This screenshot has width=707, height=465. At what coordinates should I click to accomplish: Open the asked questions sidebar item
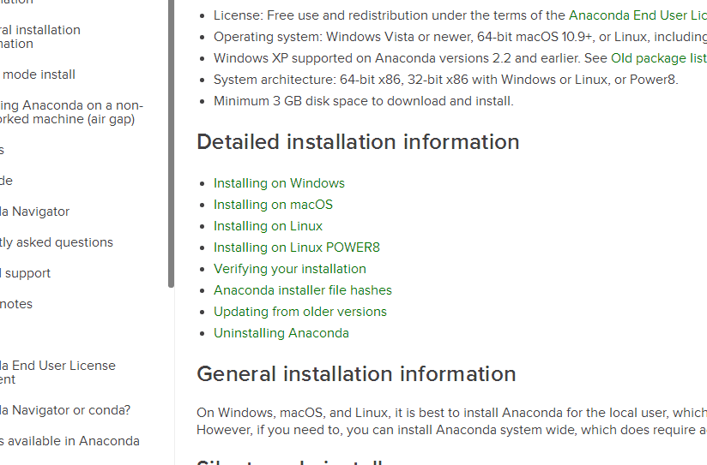(57, 242)
